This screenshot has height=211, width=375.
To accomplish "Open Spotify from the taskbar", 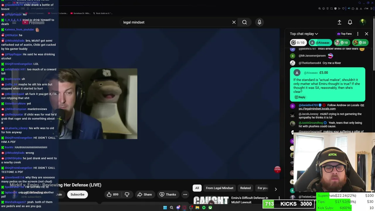I will point(204,207).
